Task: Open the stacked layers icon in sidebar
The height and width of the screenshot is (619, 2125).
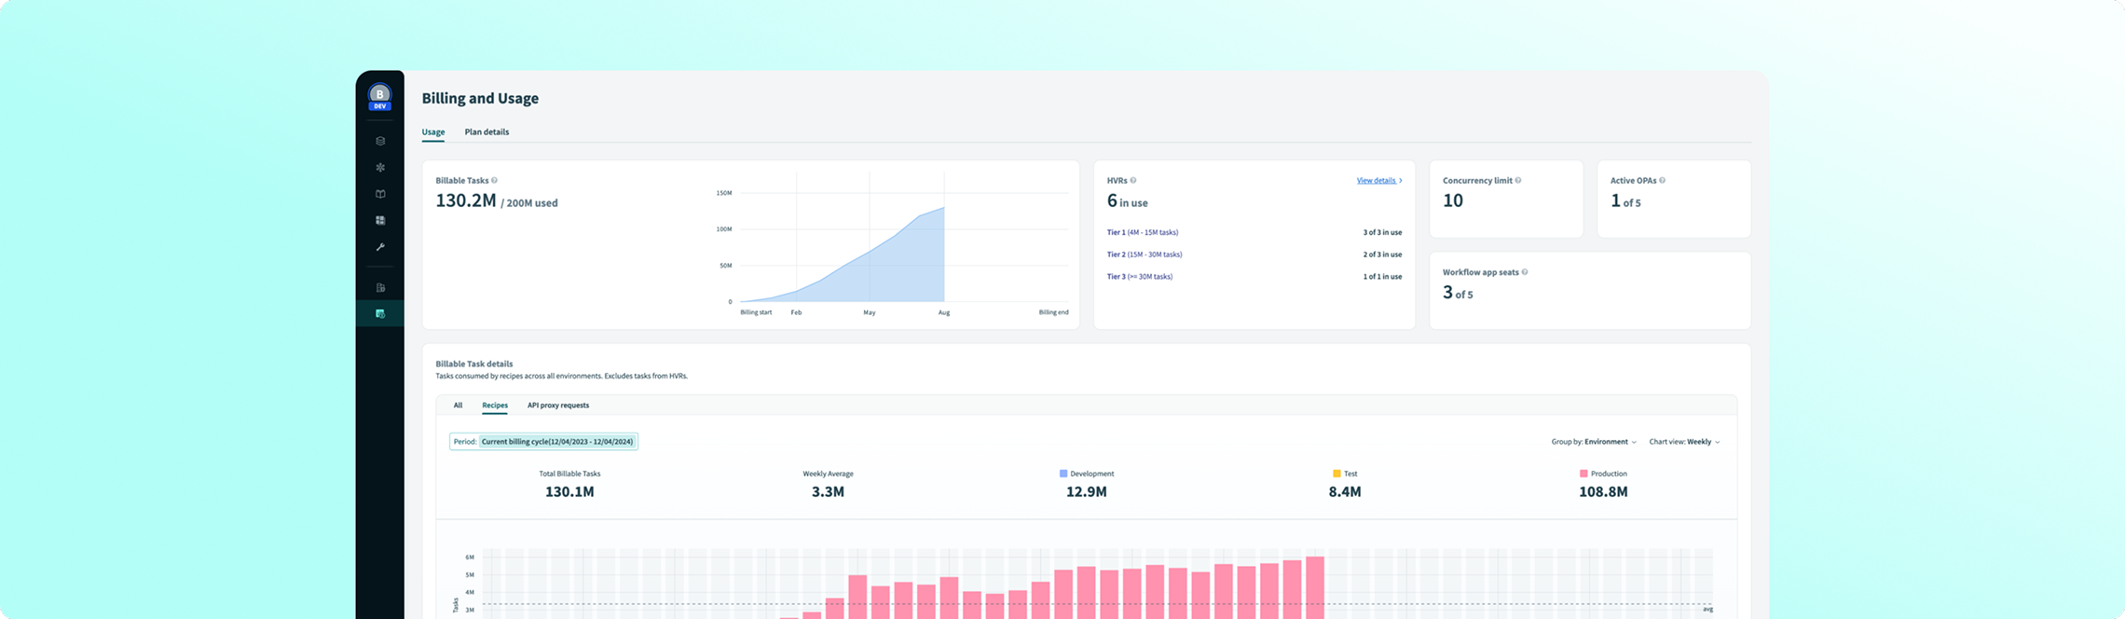Action: point(380,142)
